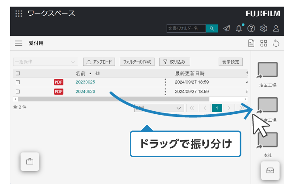Open the notifications bell

point(239,28)
